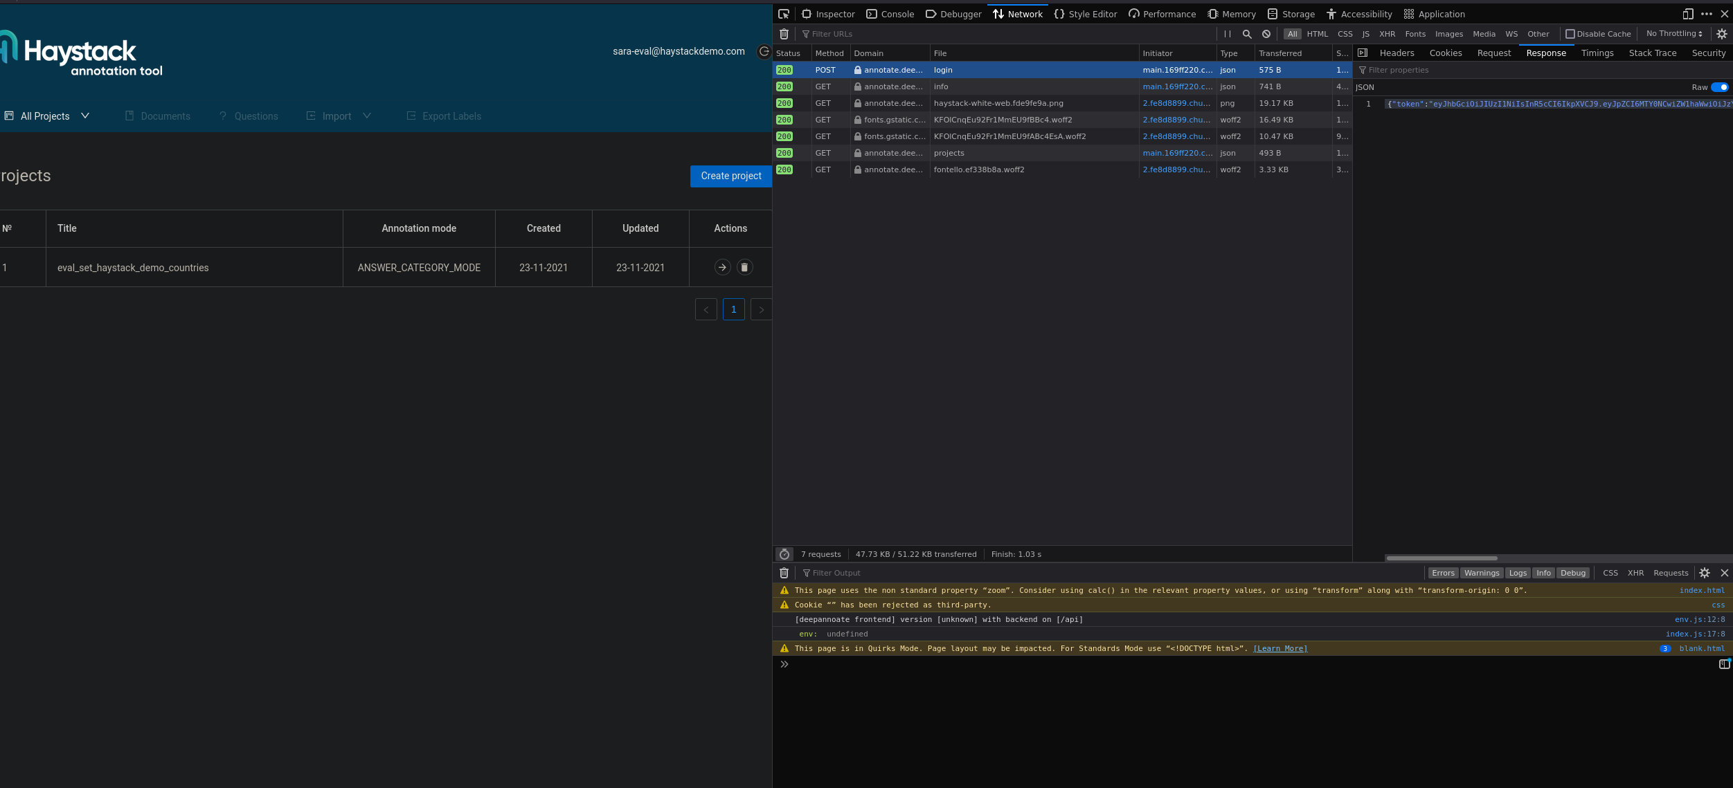Open the Network panel settings gear
This screenshot has width=1733, height=788.
[x=1721, y=33]
